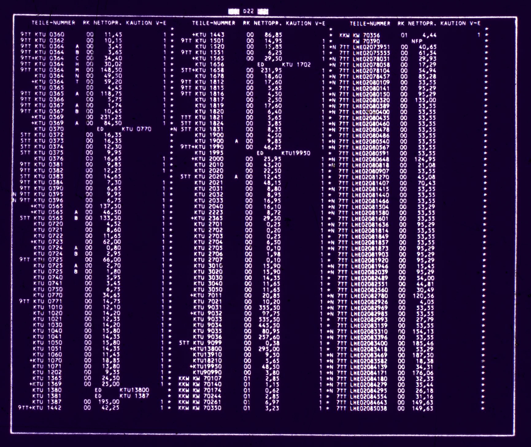Click part number KTU 0376

pos(49,158)
